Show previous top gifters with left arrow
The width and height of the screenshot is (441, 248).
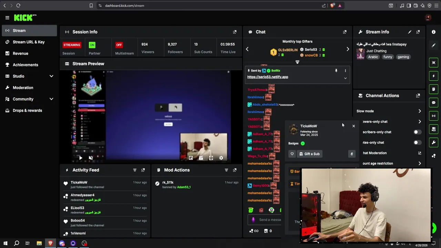247,49
